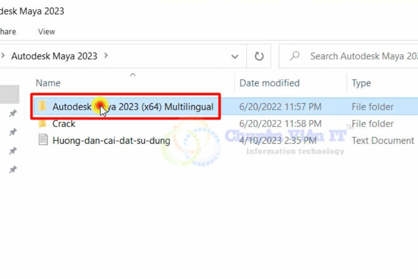Open the Share ribbon tab

8,32
